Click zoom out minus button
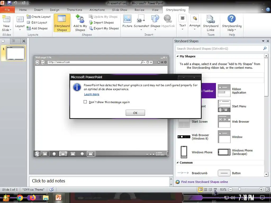Image resolution: width=271 pixels, height=203 pixels. pyautogui.click(x=231, y=190)
